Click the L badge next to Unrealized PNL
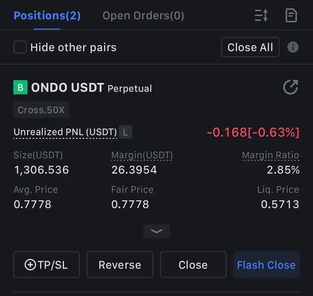 click(x=125, y=132)
